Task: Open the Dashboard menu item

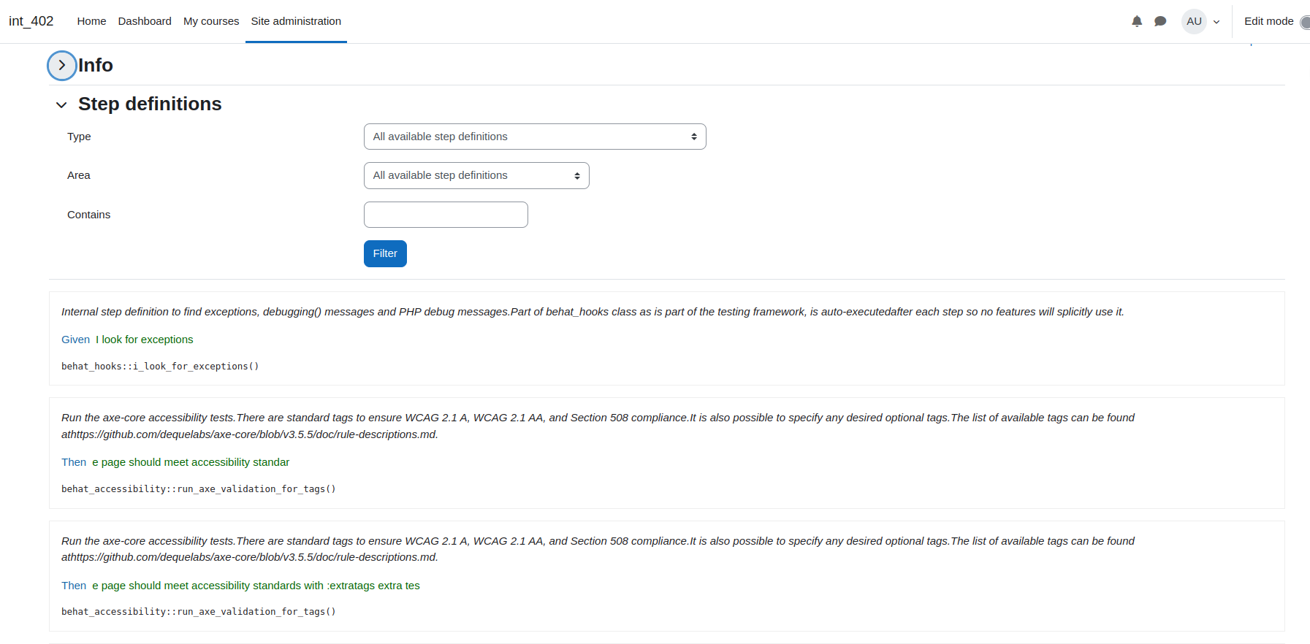Action: (x=145, y=21)
